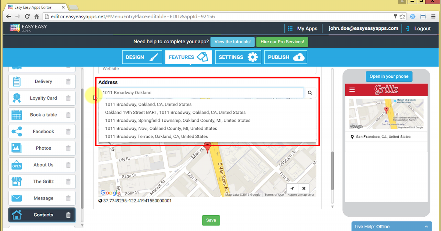Screen dimensions: 441x231
Task: Select the Facebook share icon
Action: [x=17, y=131]
